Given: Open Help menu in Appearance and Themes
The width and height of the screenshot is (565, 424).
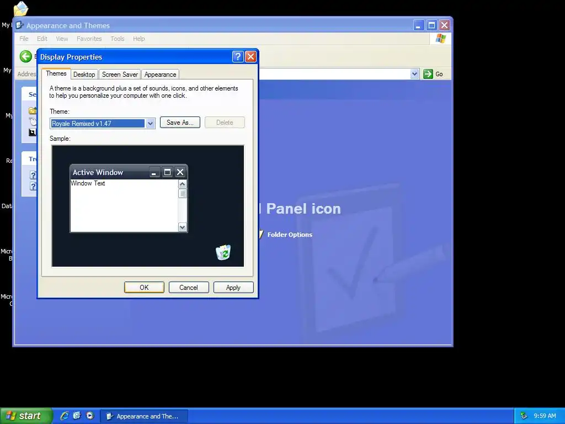Looking at the screenshot, I should tap(138, 39).
